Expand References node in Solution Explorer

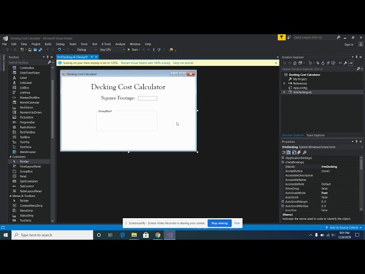tap(284, 83)
